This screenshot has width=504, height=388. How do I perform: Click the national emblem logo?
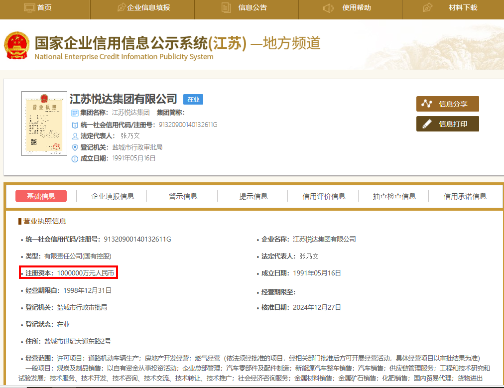coord(17,46)
